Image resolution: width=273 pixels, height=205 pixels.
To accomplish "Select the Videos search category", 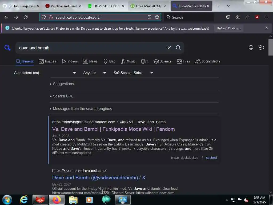I will point(70,61).
